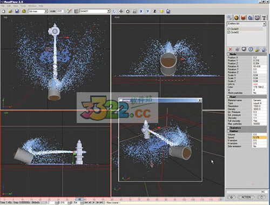
Task: Select the Rotate circle tool
Action: click(x=127, y=11)
